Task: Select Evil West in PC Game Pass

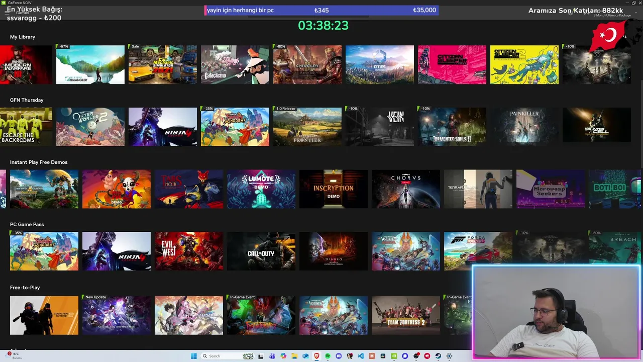Action: (x=189, y=251)
